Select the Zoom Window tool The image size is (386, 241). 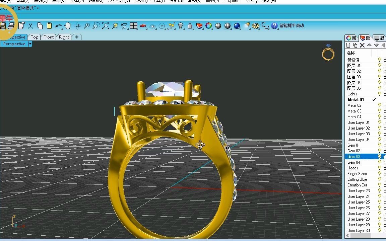[x=96, y=25]
